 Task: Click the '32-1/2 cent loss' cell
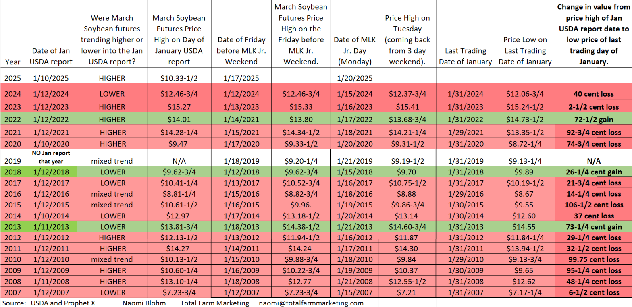(593, 248)
